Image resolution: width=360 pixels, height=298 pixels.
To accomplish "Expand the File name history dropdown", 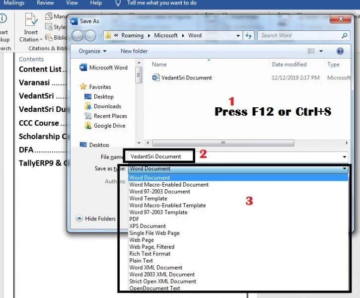I will tap(345, 157).
